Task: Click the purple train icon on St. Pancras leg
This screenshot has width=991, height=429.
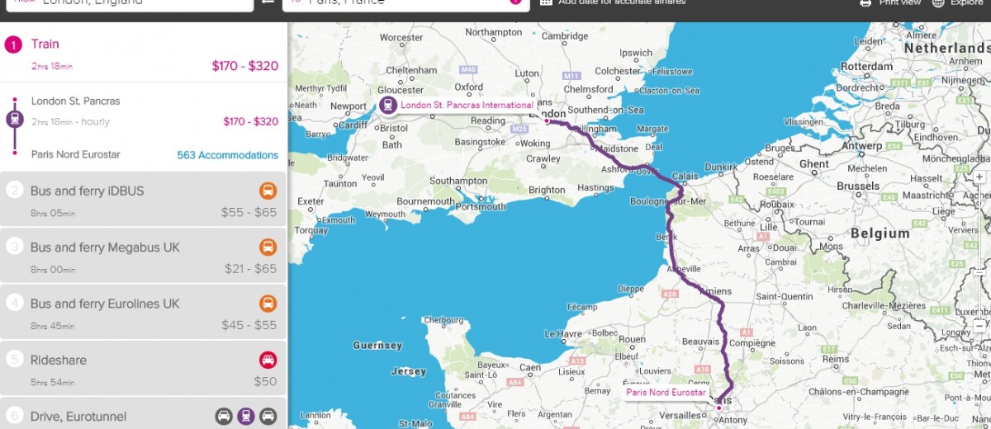Action: click(x=15, y=119)
